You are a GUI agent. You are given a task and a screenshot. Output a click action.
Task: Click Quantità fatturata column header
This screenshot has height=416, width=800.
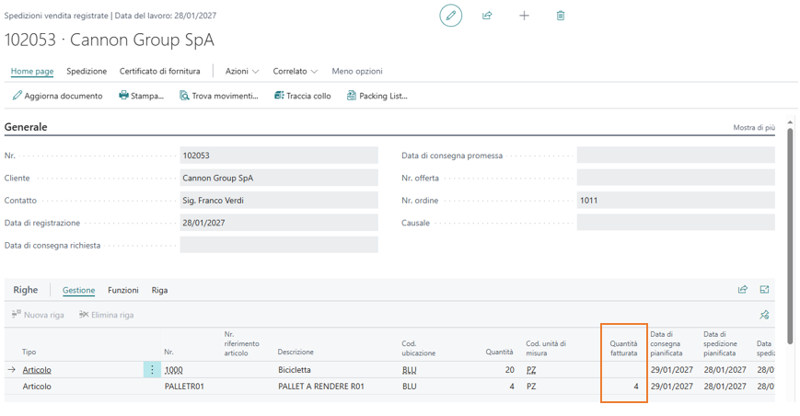[623, 348]
